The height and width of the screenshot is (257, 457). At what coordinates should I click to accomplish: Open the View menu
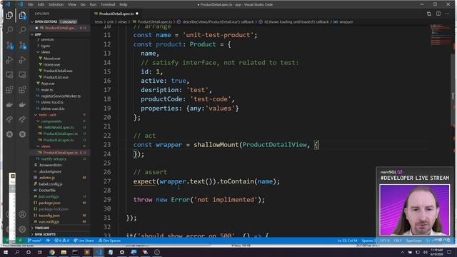tap(72, 4)
